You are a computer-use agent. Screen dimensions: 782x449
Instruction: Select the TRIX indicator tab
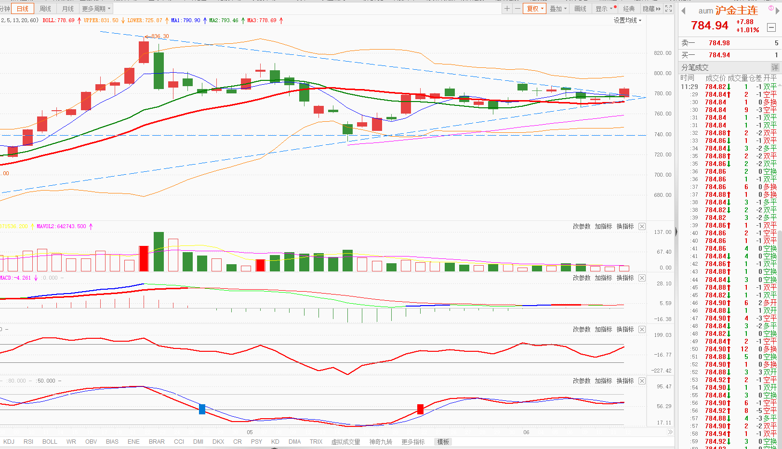(316, 442)
